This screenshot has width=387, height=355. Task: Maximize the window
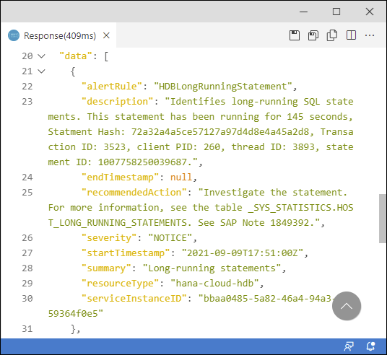(336, 12)
